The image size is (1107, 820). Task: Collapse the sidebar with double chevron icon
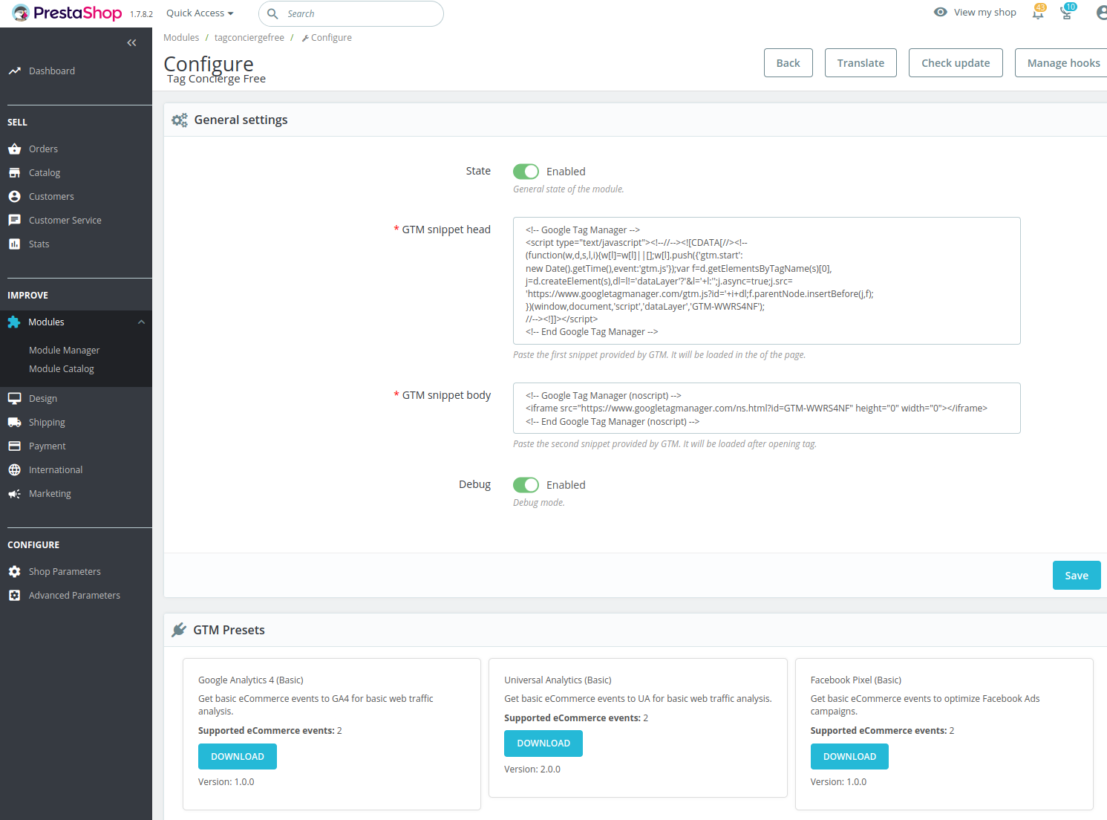pyautogui.click(x=131, y=43)
